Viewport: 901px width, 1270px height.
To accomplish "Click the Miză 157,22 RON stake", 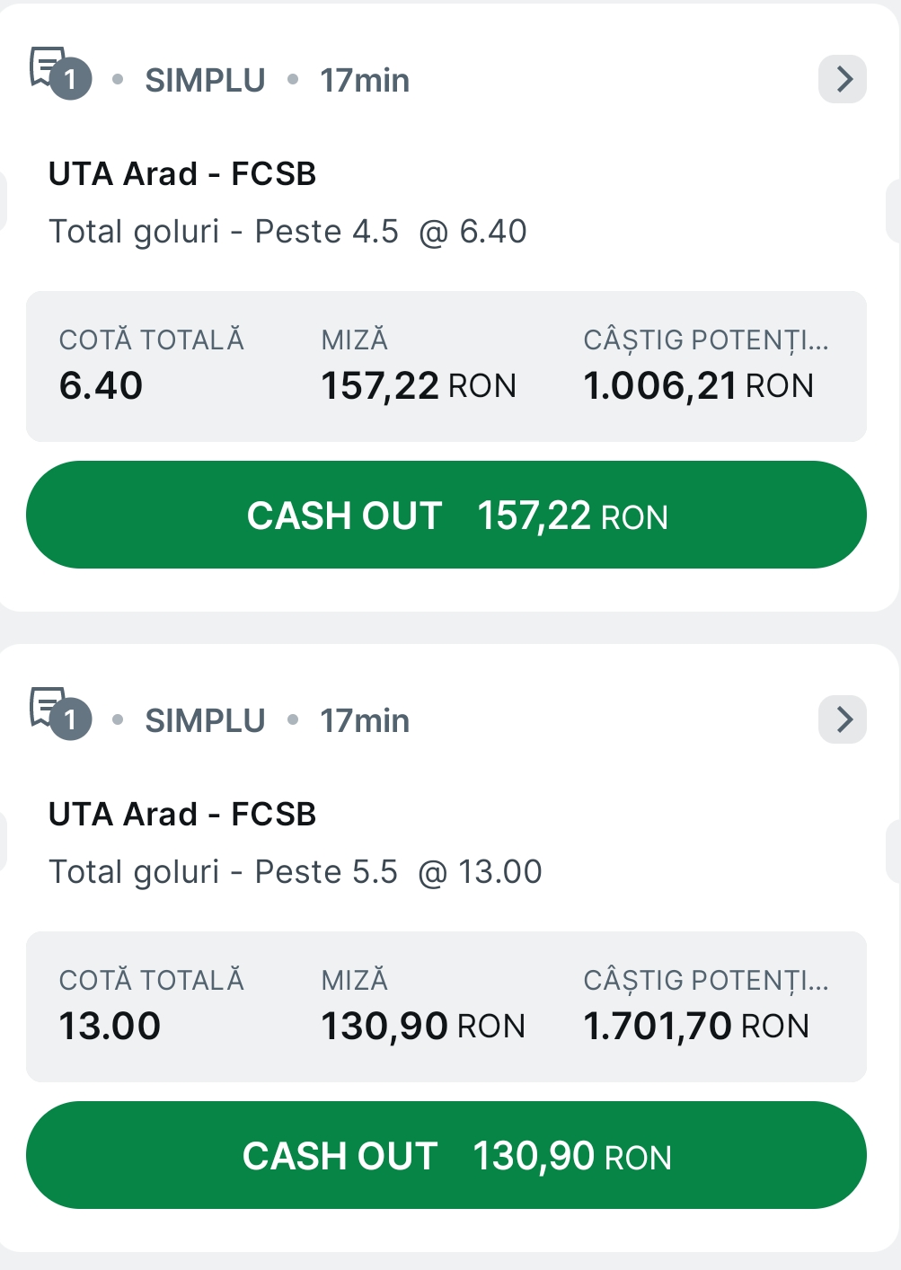I will coord(419,386).
